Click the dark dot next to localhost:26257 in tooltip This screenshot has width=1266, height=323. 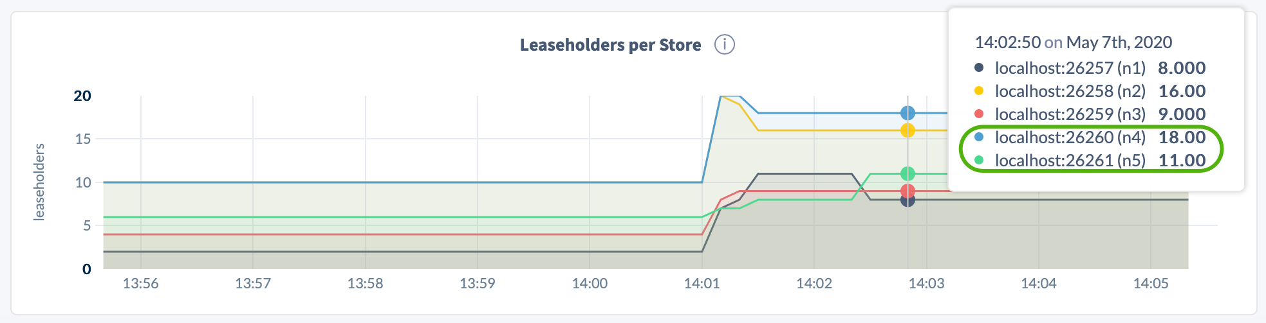click(x=979, y=67)
